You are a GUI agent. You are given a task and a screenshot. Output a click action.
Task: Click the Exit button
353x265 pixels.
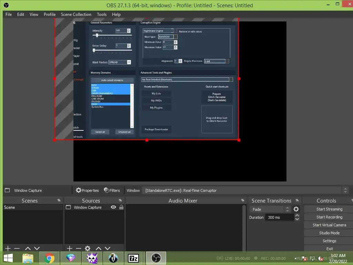coord(329,248)
